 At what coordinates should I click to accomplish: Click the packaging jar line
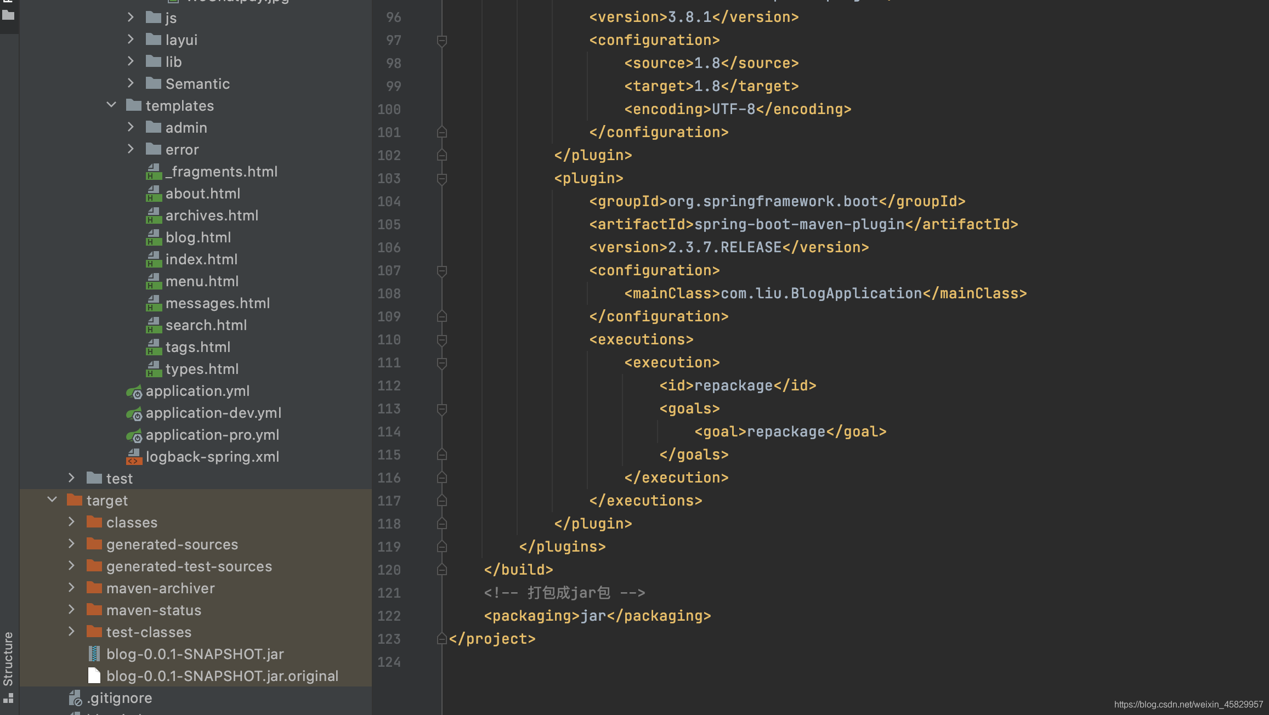pos(597,616)
